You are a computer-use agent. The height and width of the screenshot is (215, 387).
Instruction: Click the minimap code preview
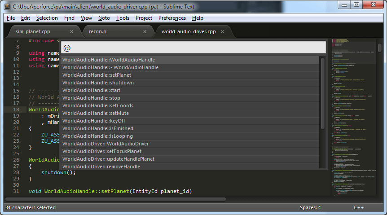tap(354, 117)
